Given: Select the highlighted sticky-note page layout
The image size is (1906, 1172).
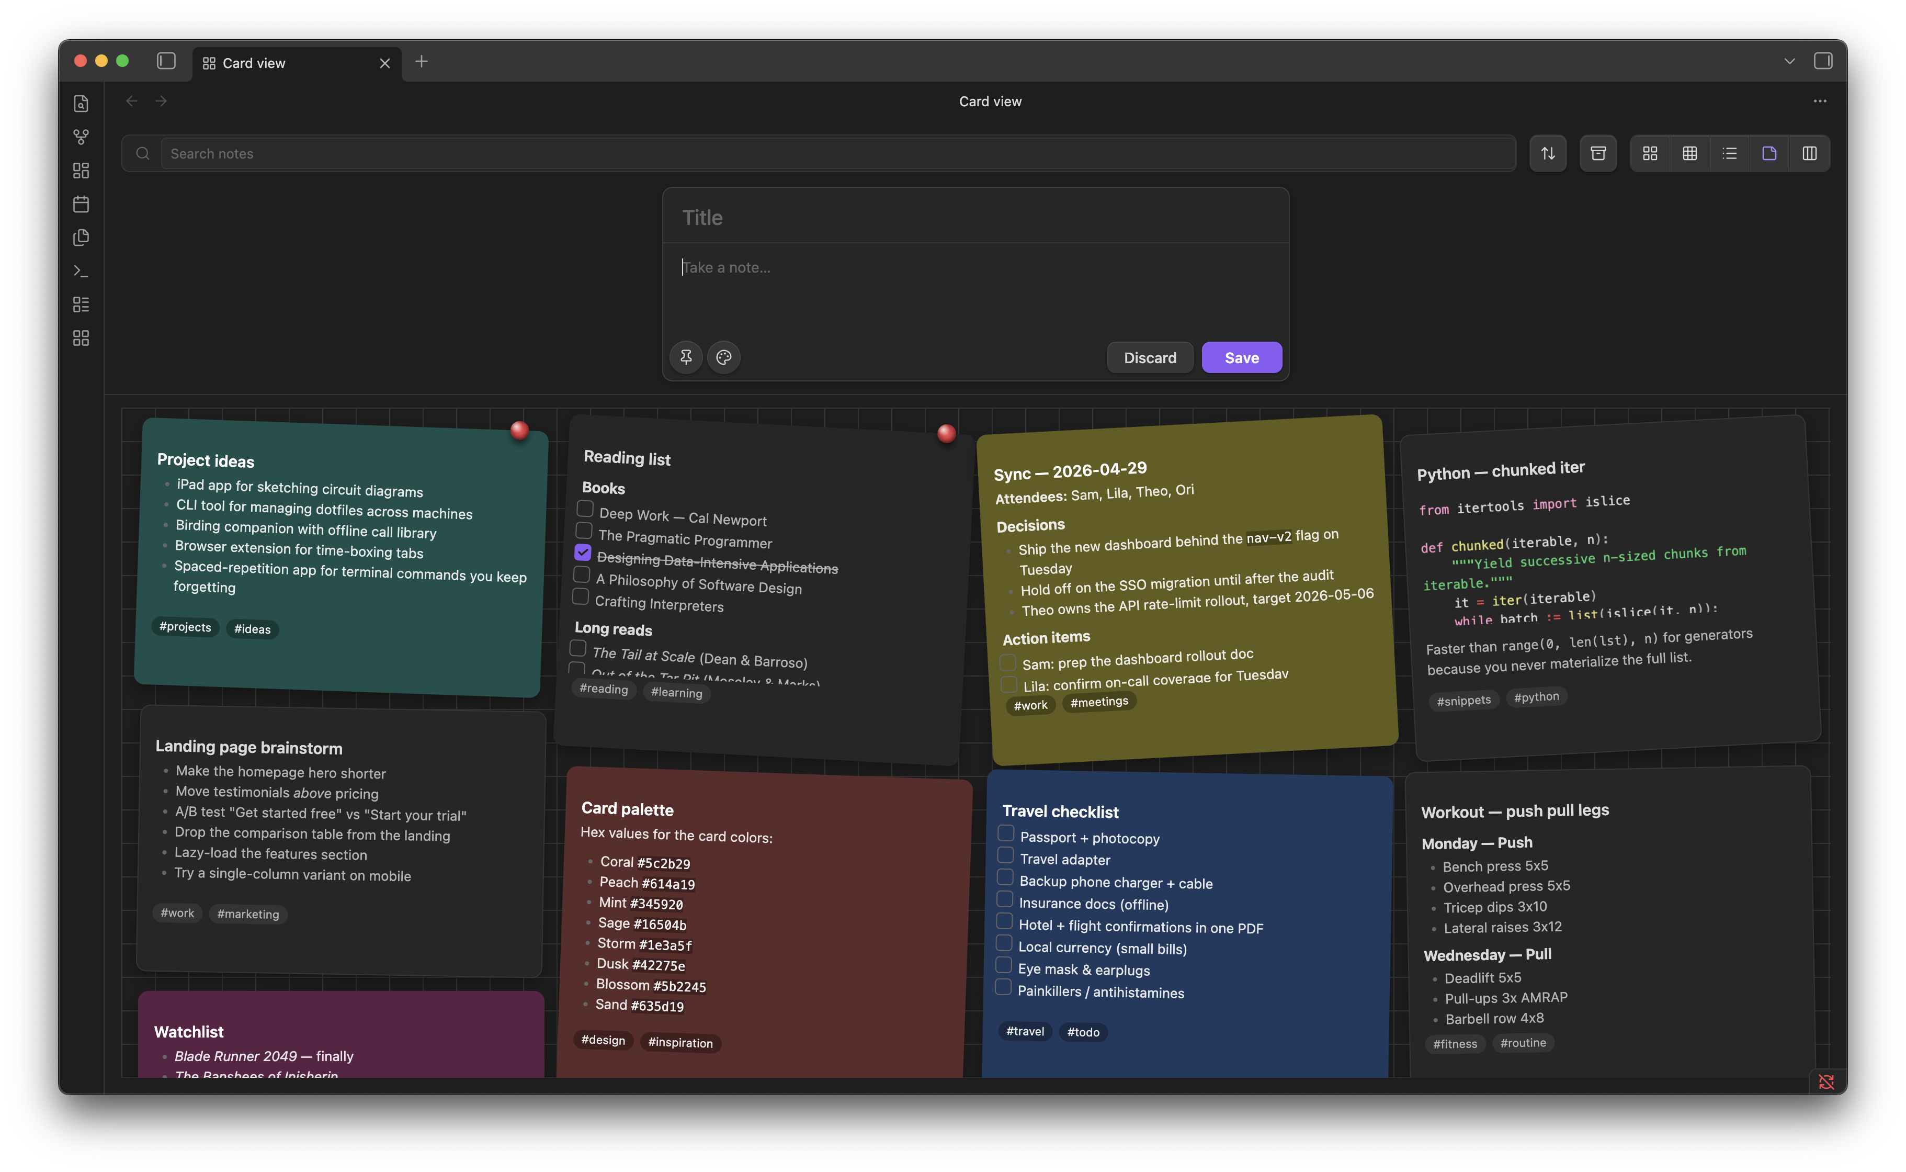Looking at the screenshot, I should pyautogui.click(x=1769, y=153).
